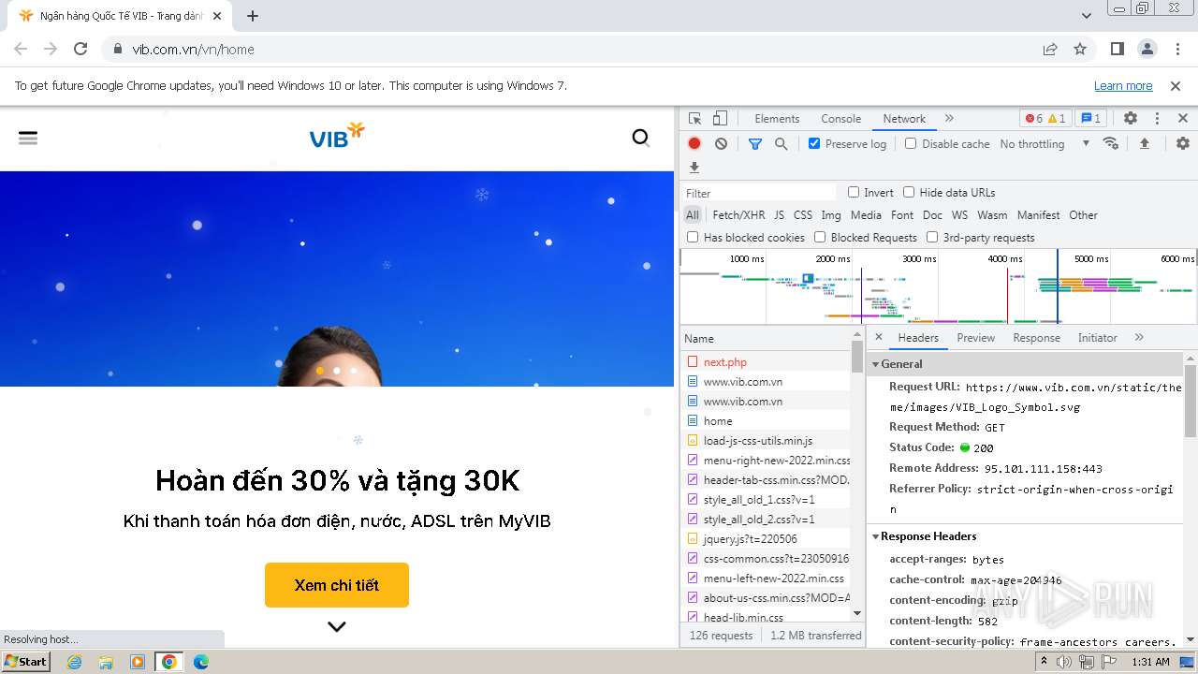Open the Chrome profile avatar
The image size is (1198, 674).
[x=1147, y=49]
